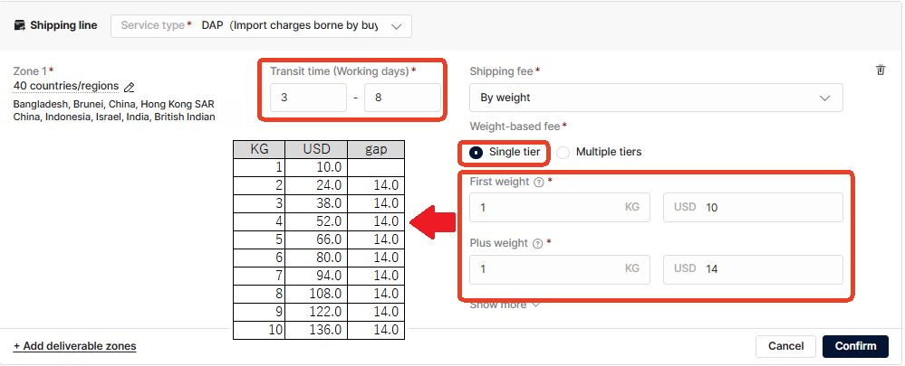Screen dimensions: 905x366
Task: Click the minimum transit time field
Action: coord(308,98)
